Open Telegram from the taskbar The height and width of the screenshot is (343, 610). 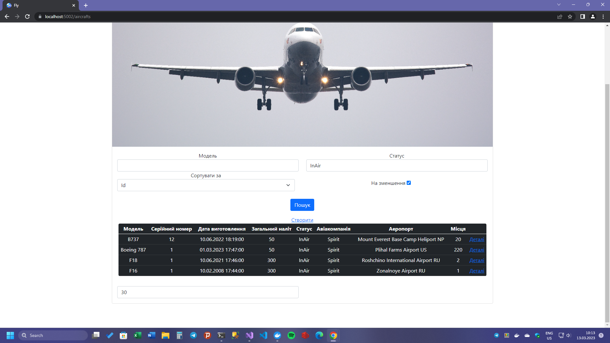point(193,335)
